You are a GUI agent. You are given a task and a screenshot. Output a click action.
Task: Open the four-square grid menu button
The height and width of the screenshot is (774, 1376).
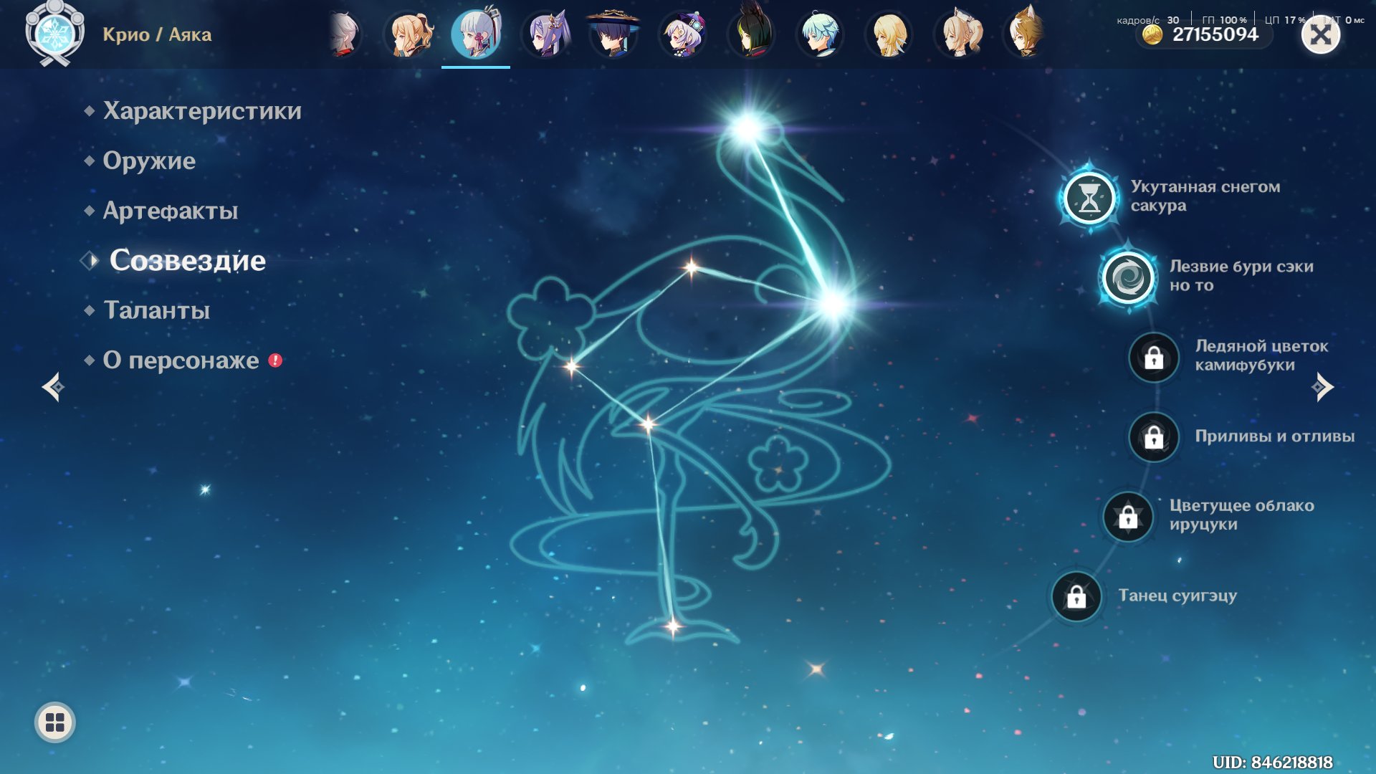pos(55,722)
